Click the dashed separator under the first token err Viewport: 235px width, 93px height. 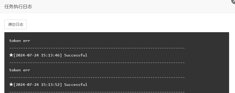click(97, 48)
